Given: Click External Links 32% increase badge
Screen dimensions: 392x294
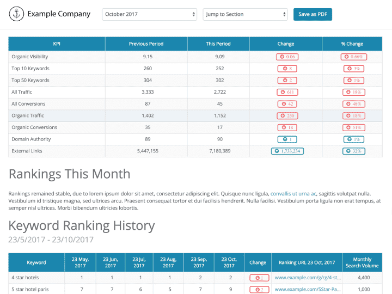Looking at the screenshot, I should coord(353,151).
